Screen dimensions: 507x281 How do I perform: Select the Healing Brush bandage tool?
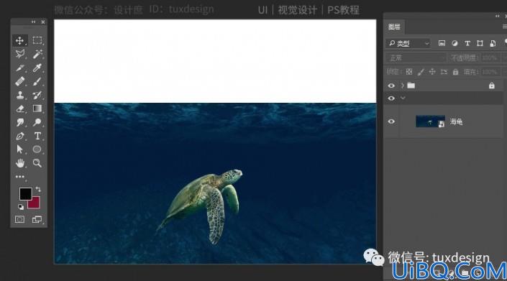click(19, 81)
